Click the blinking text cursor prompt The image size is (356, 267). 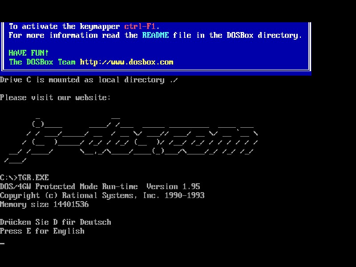click(2, 243)
